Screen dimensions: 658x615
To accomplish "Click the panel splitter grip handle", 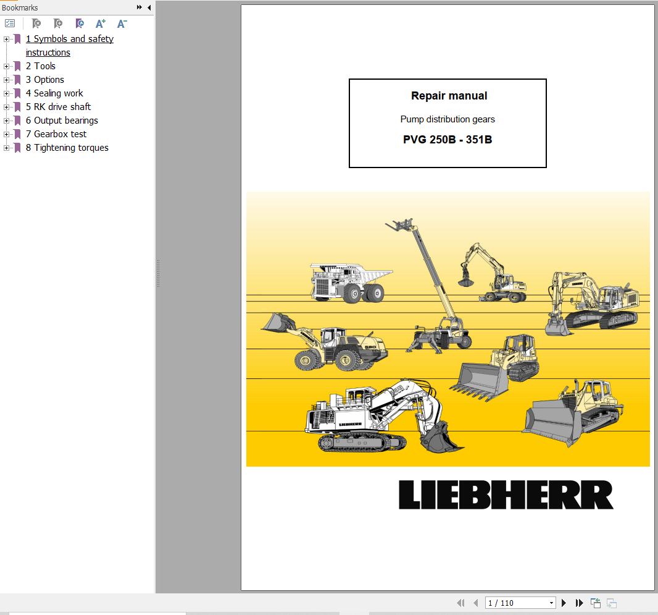I will point(158,273).
